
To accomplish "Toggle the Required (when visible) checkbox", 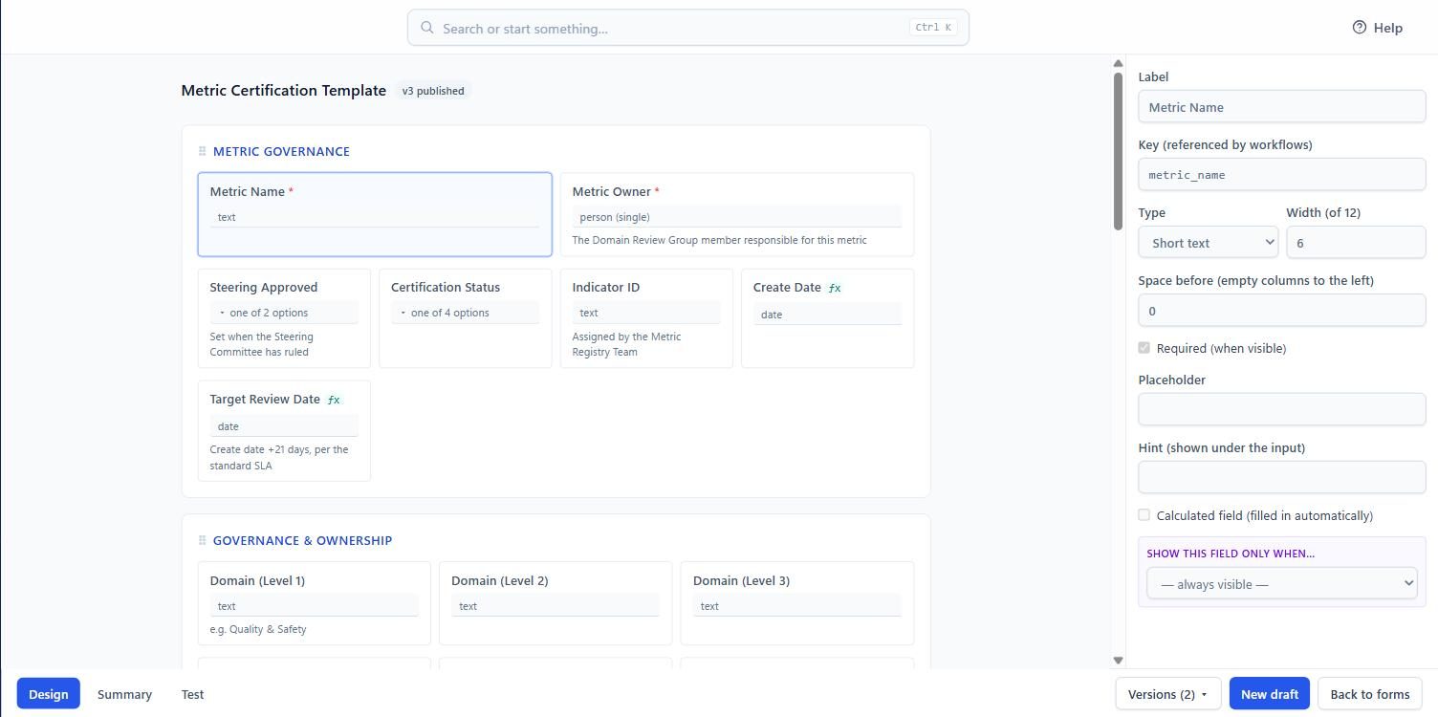I will tap(1144, 348).
